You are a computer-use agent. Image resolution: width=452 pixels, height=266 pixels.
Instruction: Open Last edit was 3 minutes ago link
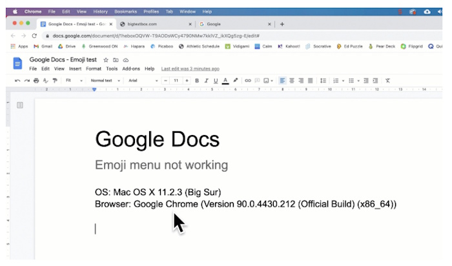coord(190,68)
